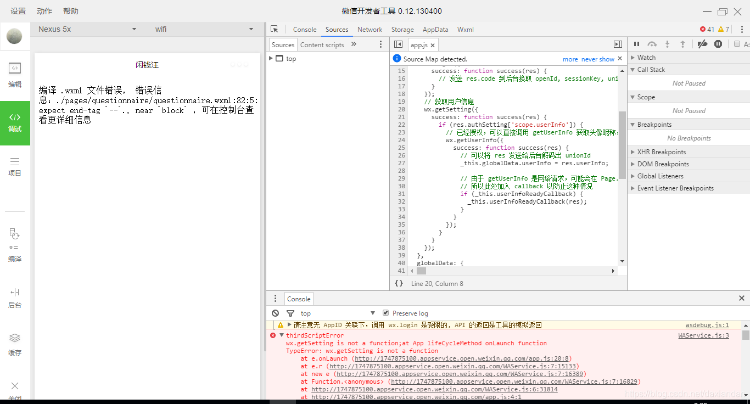The height and width of the screenshot is (404, 750).
Task: Click the code editor horizontal scrollbar
Action: click(x=421, y=271)
